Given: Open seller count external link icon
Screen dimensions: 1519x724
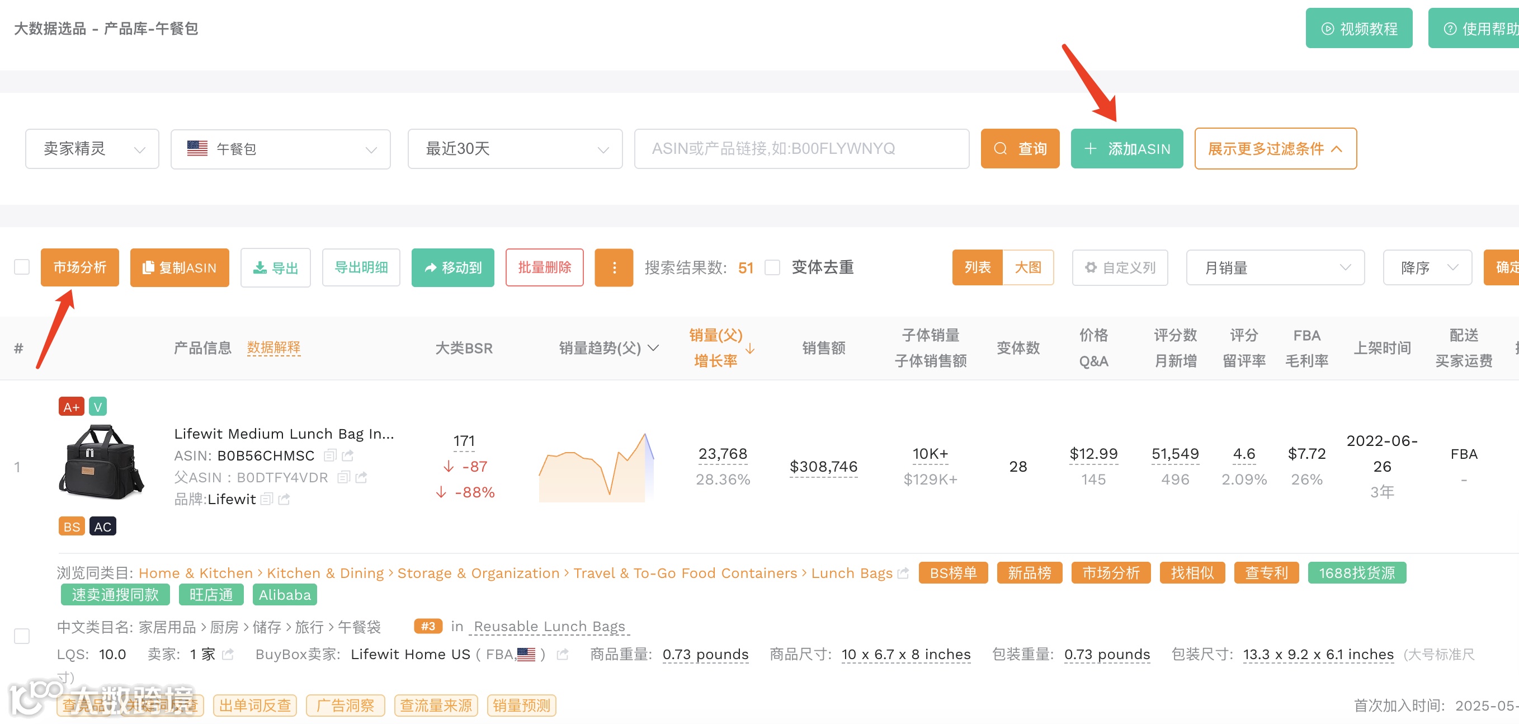Looking at the screenshot, I should pos(228,654).
